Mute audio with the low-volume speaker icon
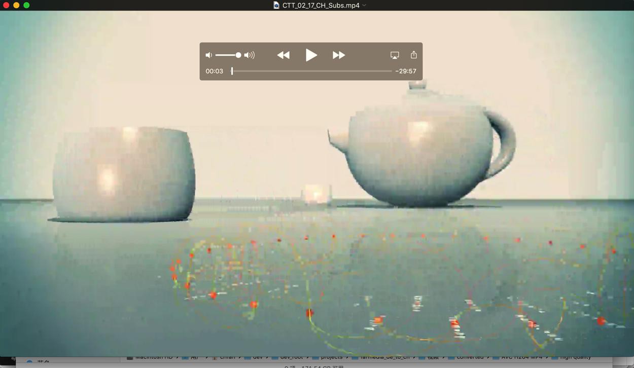 [208, 55]
